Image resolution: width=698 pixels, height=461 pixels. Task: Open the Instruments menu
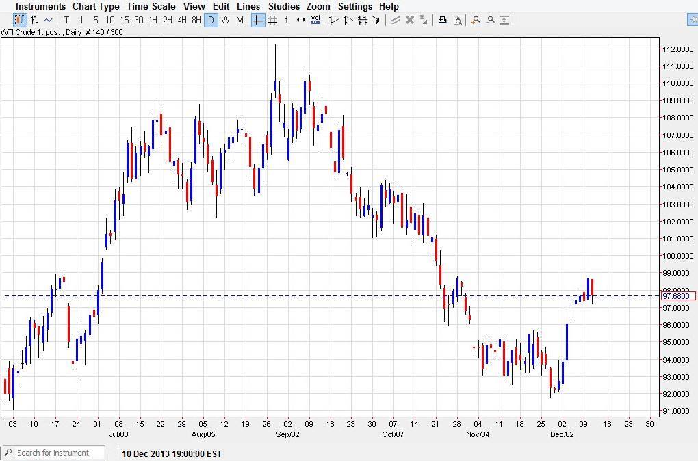click(x=41, y=6)
